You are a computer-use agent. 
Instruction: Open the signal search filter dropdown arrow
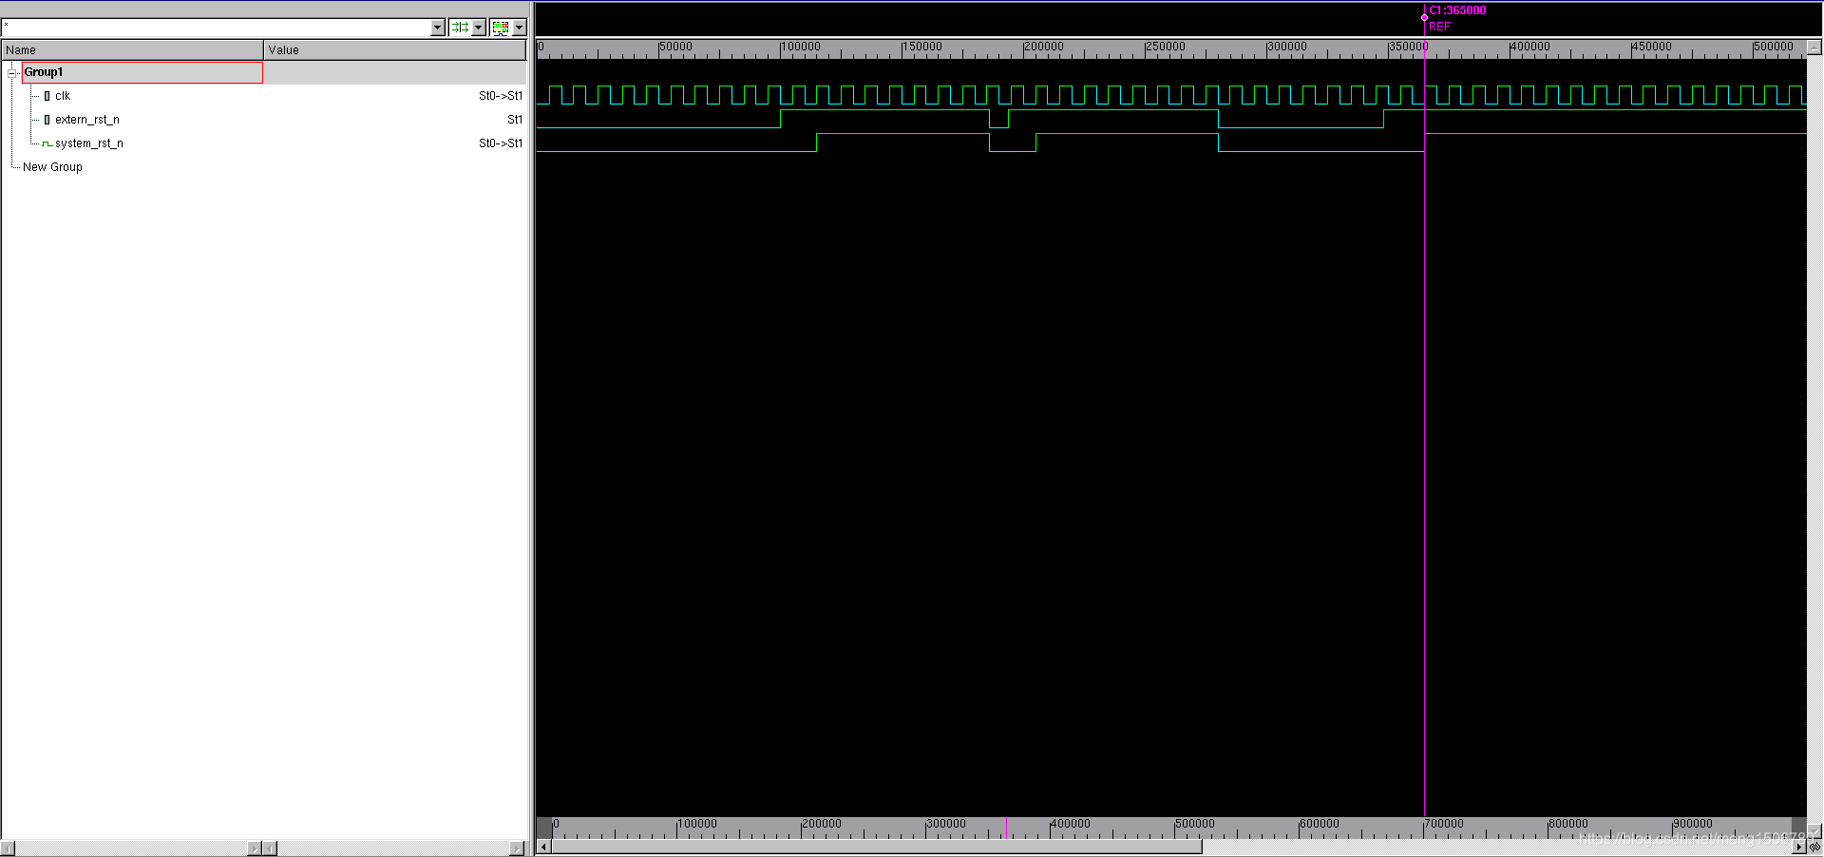pos(438,28)
